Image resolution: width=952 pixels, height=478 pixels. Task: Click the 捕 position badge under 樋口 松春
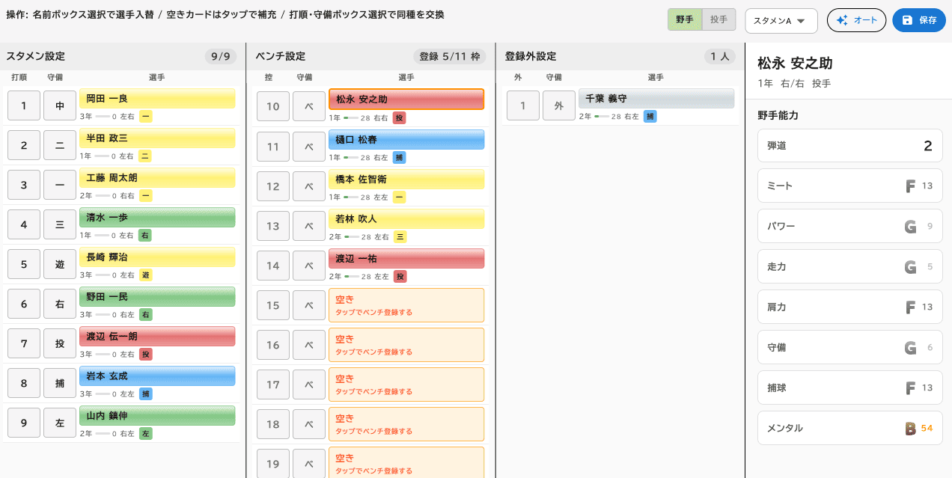pos(400,157)
